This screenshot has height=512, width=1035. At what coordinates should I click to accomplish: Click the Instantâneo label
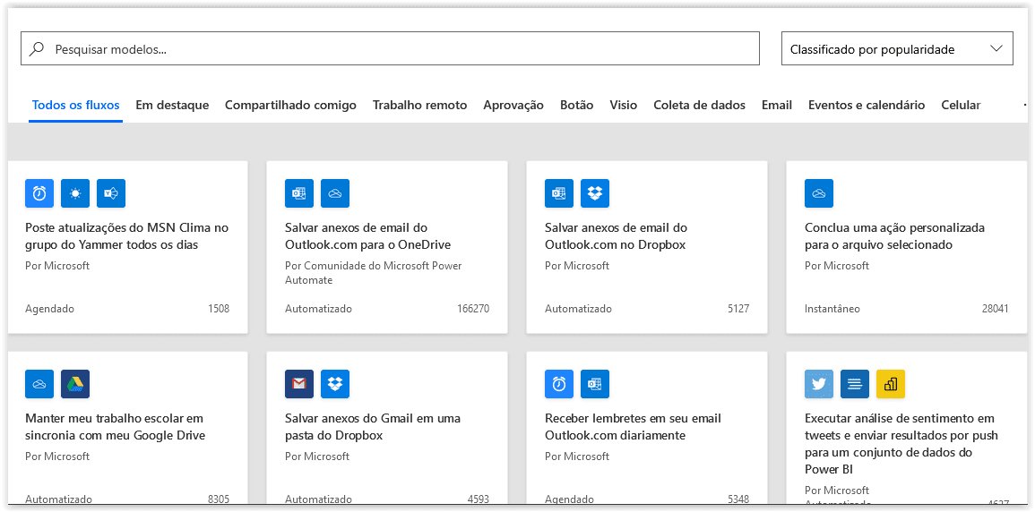[832, 309]
